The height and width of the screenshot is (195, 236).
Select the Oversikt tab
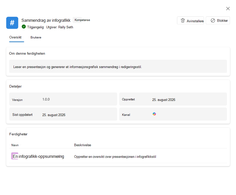pos(15,37)
